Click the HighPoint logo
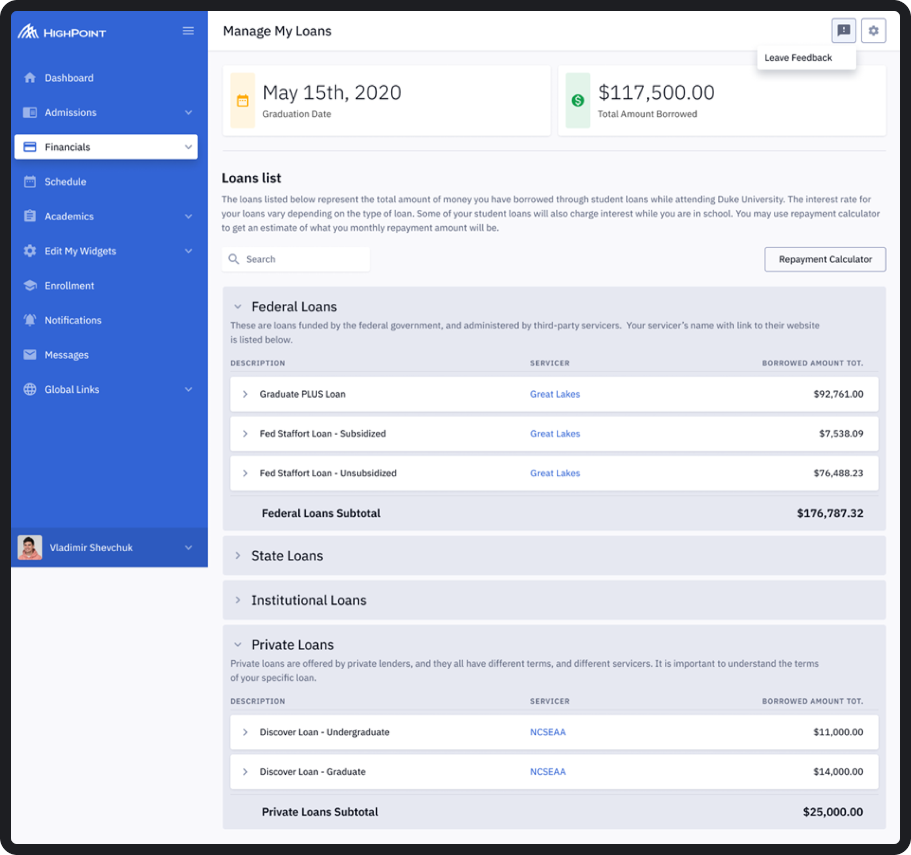Image resolution: width=911 pixels, height=855 pixels. [62, 32]
